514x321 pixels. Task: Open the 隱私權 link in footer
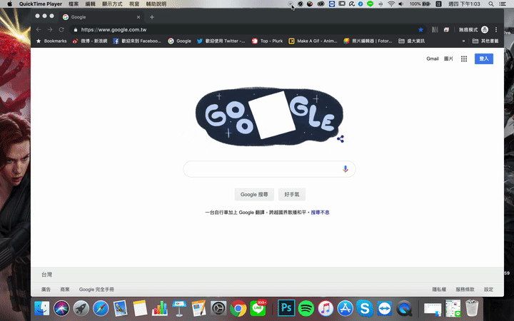point(440,289)
